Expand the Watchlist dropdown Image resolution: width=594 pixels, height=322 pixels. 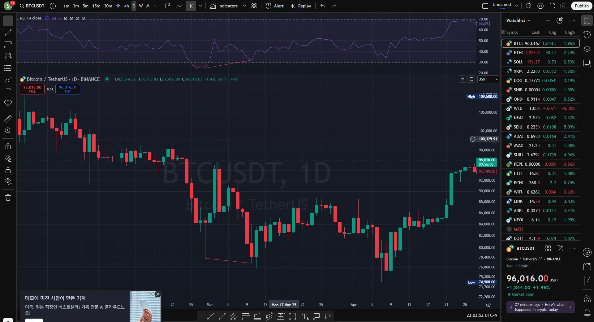coord(518,20)
